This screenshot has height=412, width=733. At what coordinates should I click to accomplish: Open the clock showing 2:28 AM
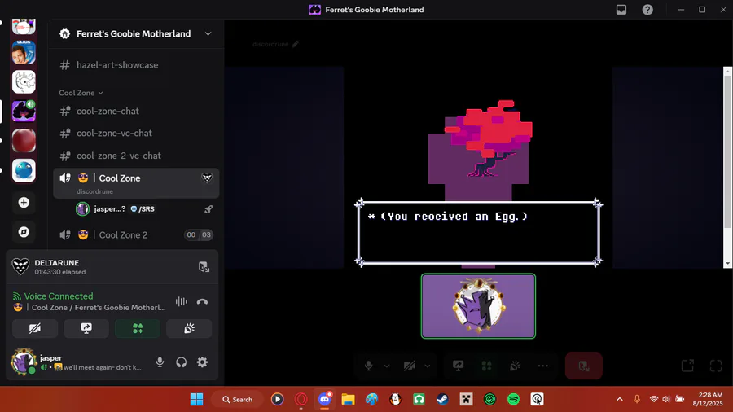708,399
